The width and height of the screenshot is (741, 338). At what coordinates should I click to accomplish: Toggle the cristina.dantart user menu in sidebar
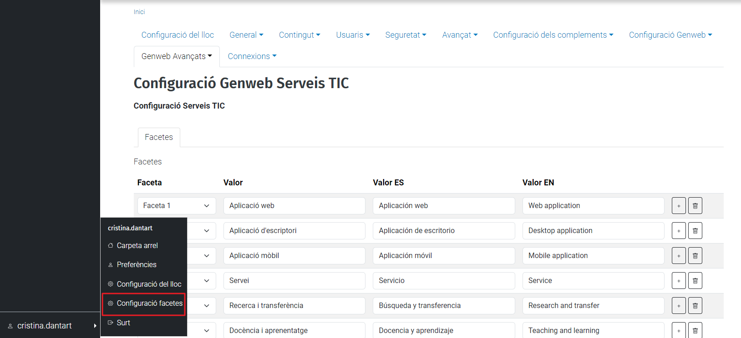(x=50, y=326)
